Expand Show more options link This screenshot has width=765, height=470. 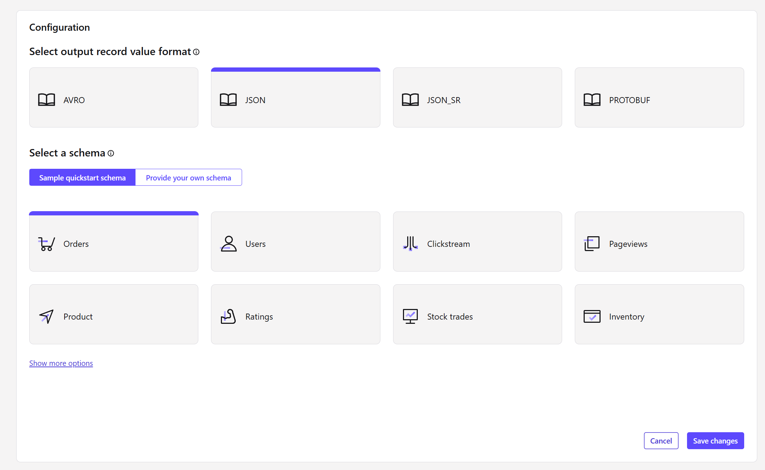click(61, 363)
